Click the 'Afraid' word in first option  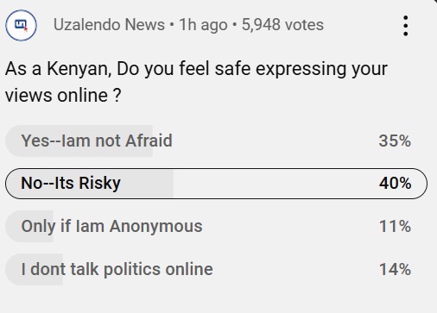[x=149, y=141]
